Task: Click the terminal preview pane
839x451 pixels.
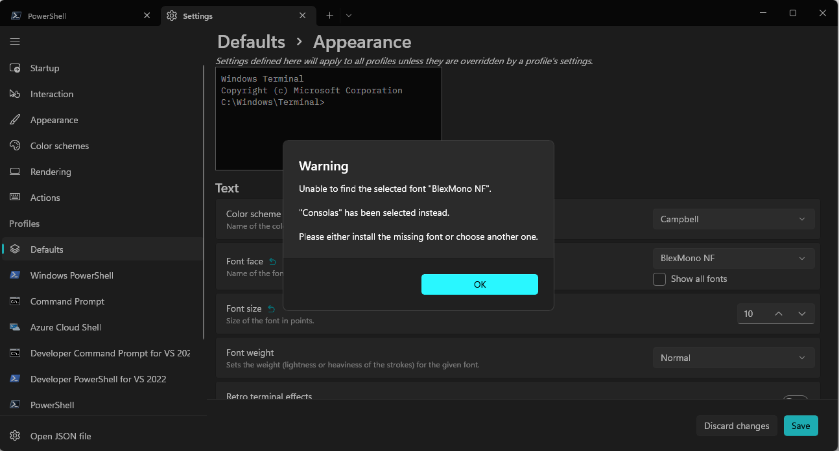Action: coord(329,119)
